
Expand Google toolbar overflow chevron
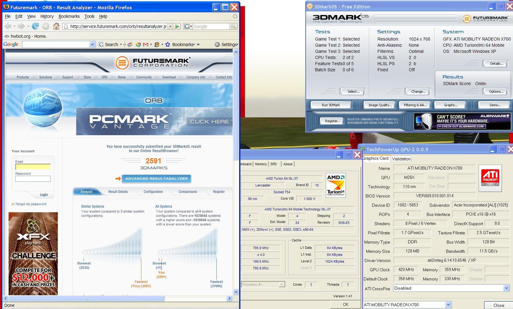point(198,45)
